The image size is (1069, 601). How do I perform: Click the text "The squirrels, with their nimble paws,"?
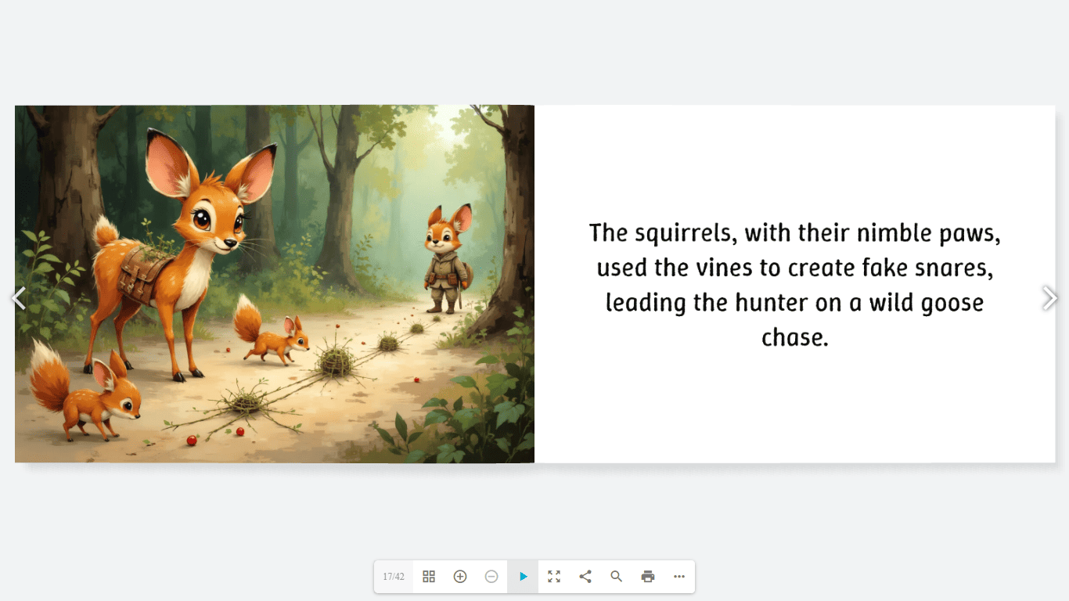click(795, 233)
